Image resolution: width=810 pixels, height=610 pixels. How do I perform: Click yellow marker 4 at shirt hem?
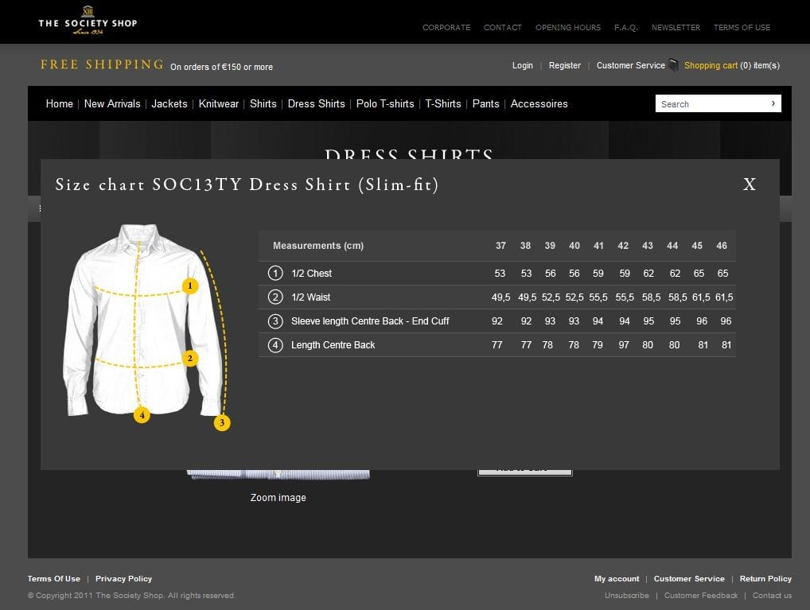point(142,415)
